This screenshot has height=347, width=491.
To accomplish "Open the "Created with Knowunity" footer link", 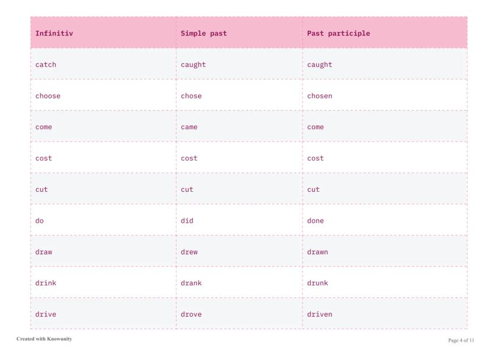I will pos(44,339).
